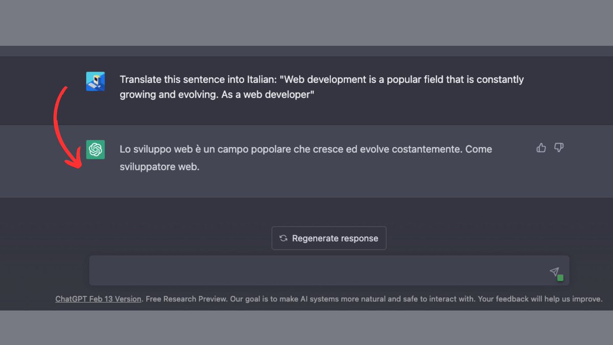Image resolution: width=613 pixels, height=345 pixels.
Task: Click "Your feedback will help us improve" text
Action: 540,299
